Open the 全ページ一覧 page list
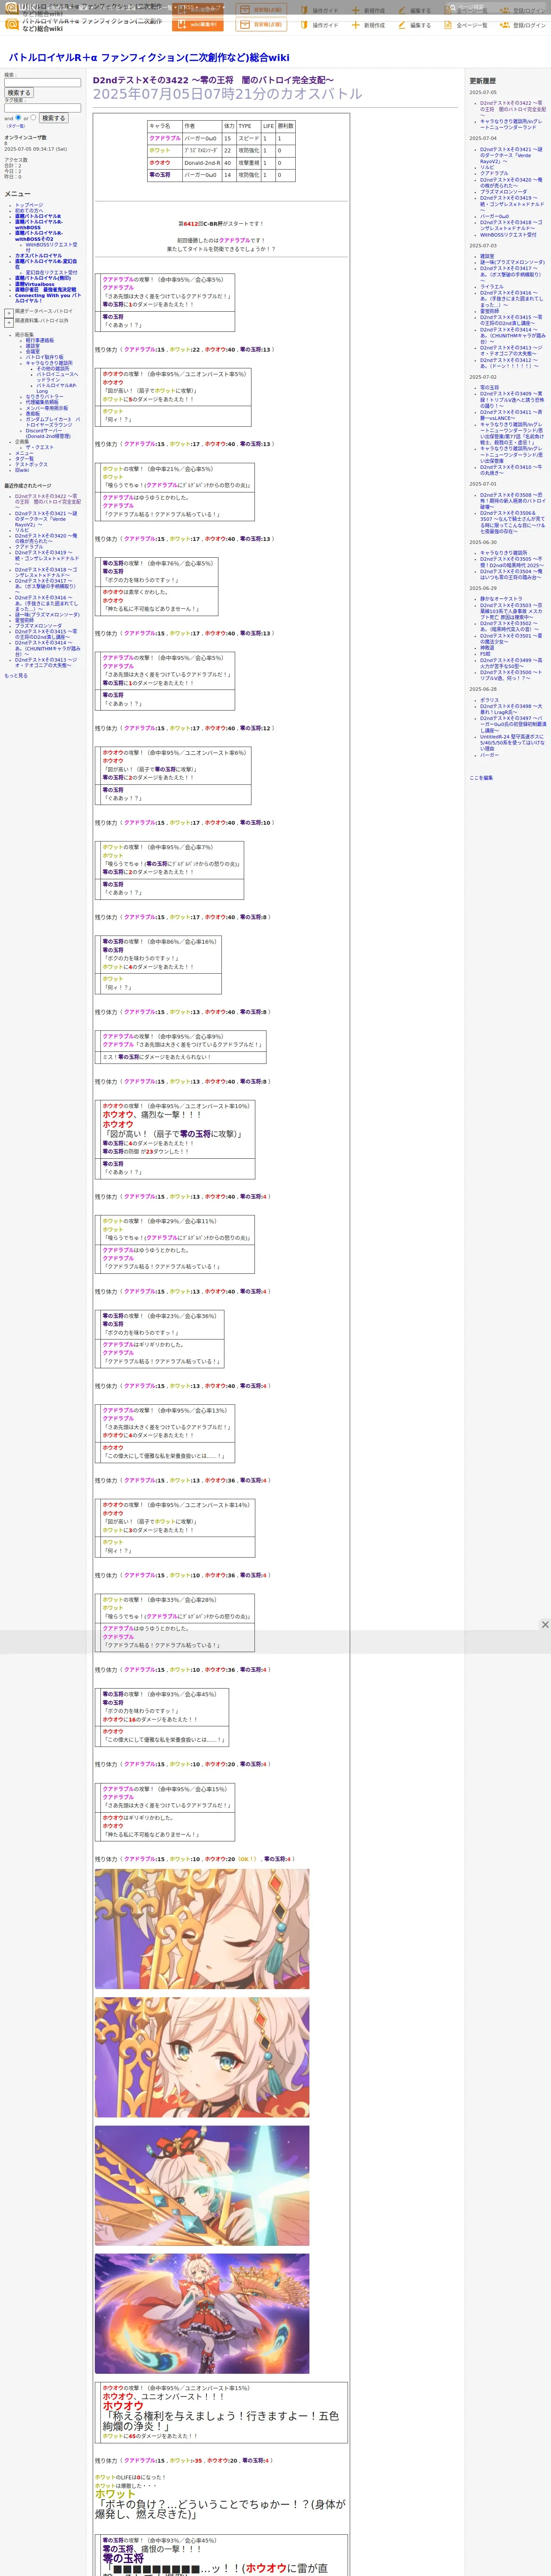The height and width of the screenshot is (2576, 551). tap(467, 25)
